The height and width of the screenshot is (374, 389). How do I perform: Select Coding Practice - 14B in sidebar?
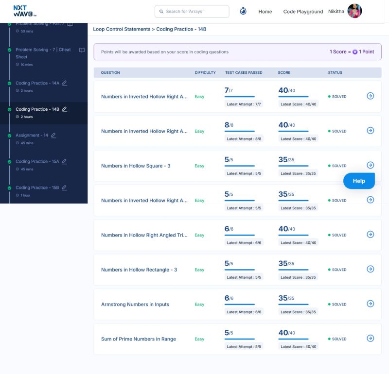[x=37, y=109]
